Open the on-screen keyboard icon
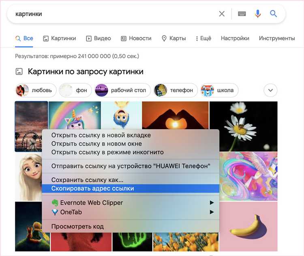This screenshot has height=256, width=304. pyautogui.click(x=242, y=14)
